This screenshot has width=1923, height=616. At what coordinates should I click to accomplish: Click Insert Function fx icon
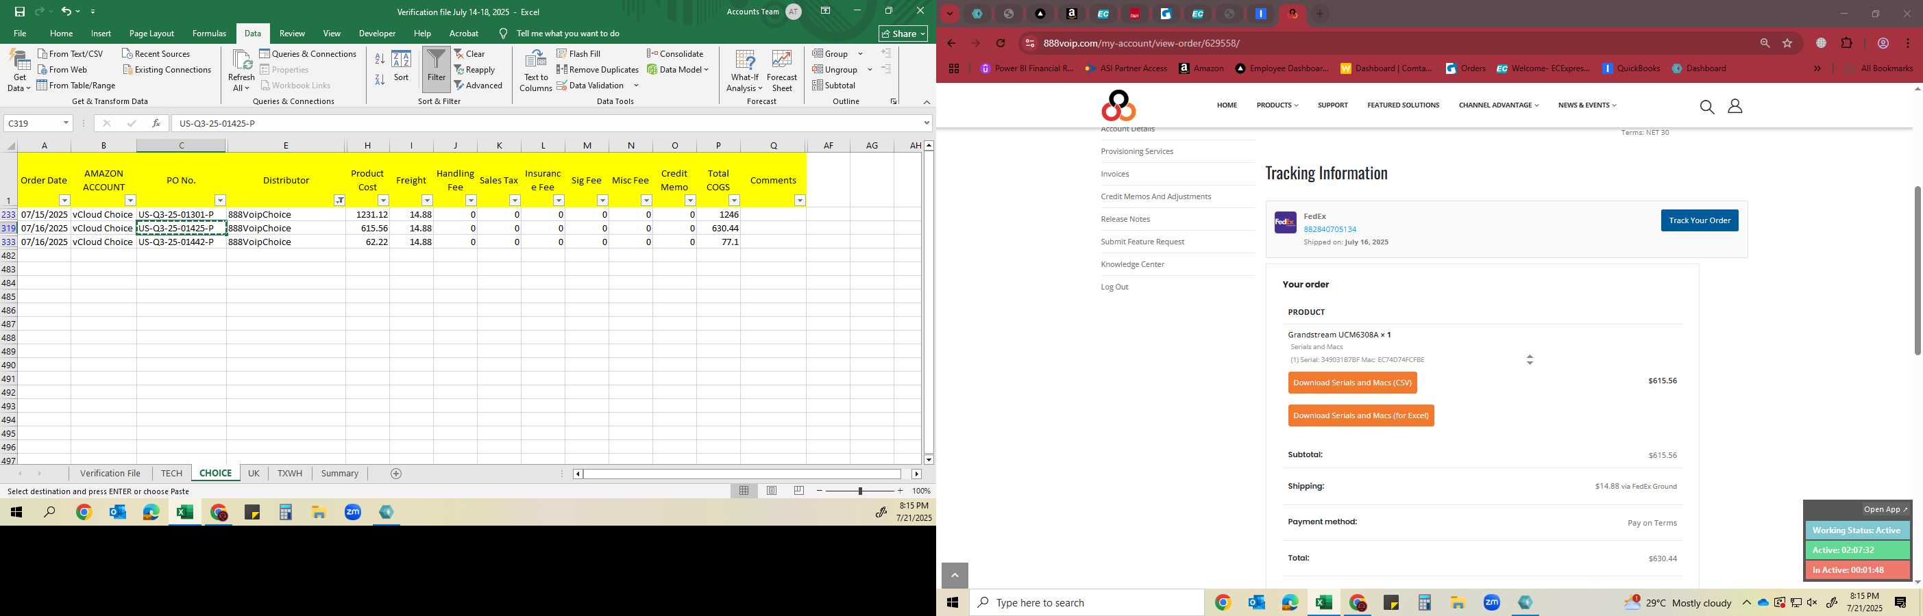[x=156, y=123]
